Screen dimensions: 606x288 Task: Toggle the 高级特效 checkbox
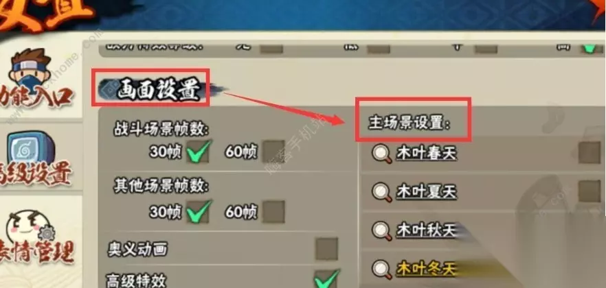click(x=326, y=279)
